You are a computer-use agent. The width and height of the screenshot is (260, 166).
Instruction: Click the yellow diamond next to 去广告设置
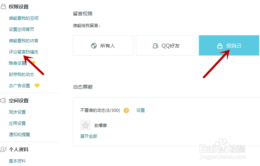(37, 85)
